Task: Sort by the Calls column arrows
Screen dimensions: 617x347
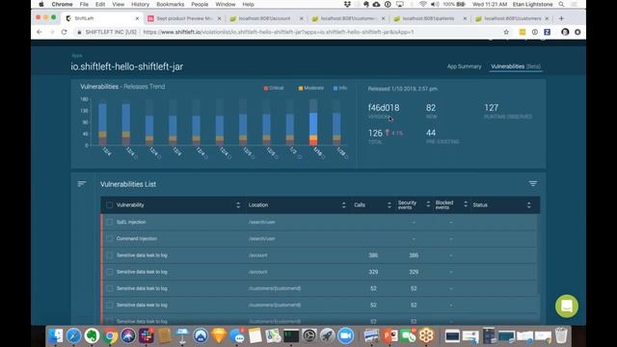Action: pyautogui.click(x=389, y=205)
